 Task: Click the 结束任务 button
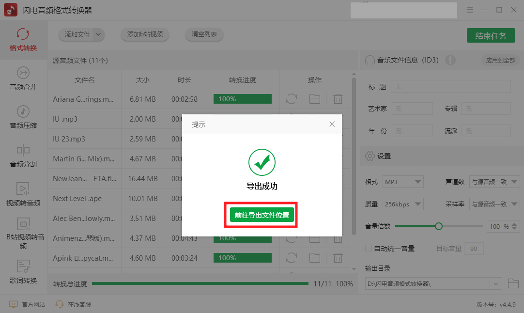point(491,35)
